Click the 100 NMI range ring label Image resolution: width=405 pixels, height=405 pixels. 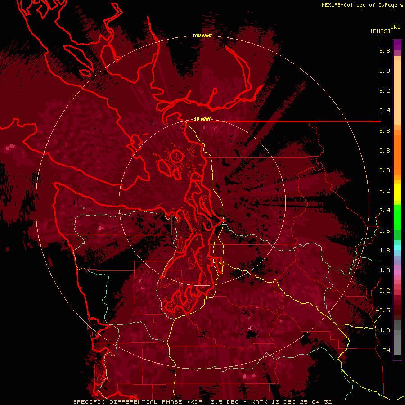point(202,36)
